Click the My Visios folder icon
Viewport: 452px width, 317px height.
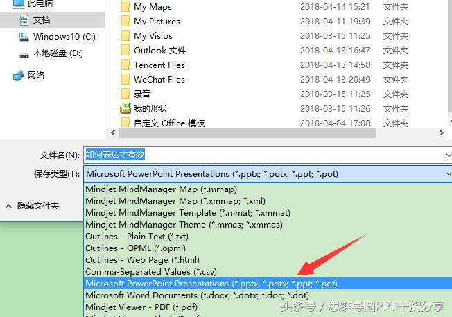click(125, 36)
